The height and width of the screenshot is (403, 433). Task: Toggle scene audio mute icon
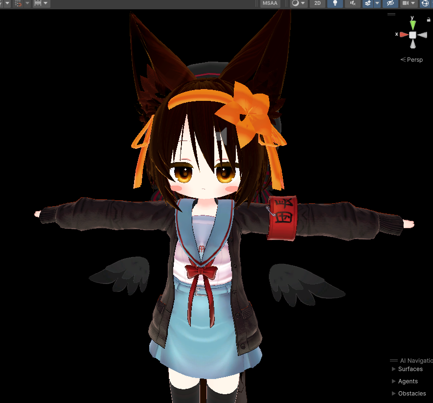(353, 3)
